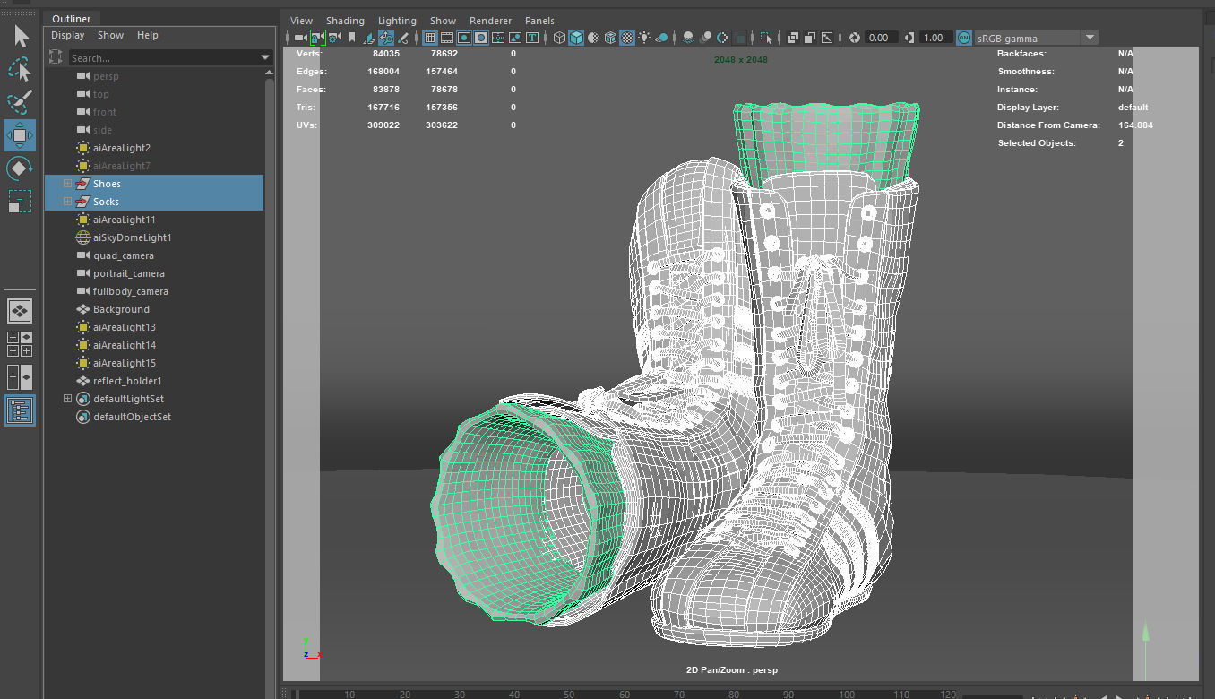This screenshot has height=699, width=1215.
Task: Click the Safe Action icon
Action: (x=516, y=38)
